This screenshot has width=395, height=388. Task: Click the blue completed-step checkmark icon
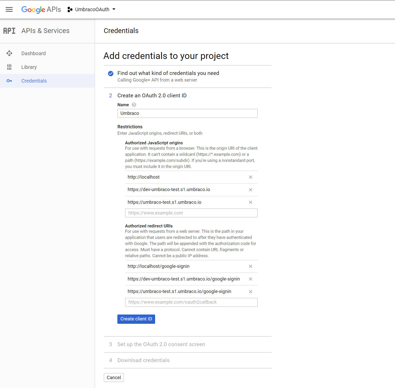point(111,73)
